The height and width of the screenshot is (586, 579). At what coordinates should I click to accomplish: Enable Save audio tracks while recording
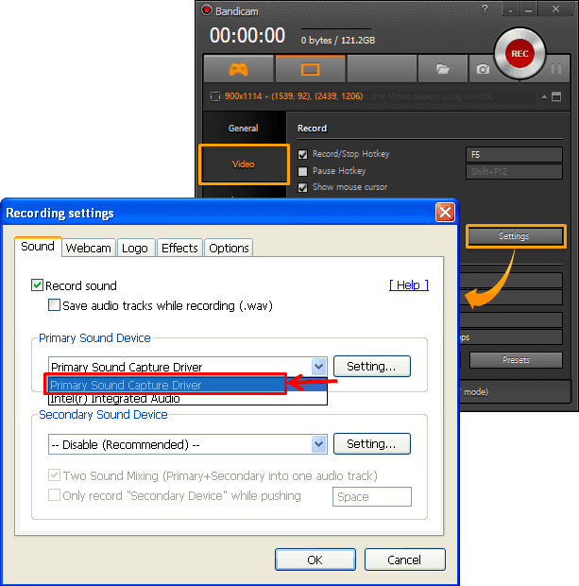[x=55, y=305]
